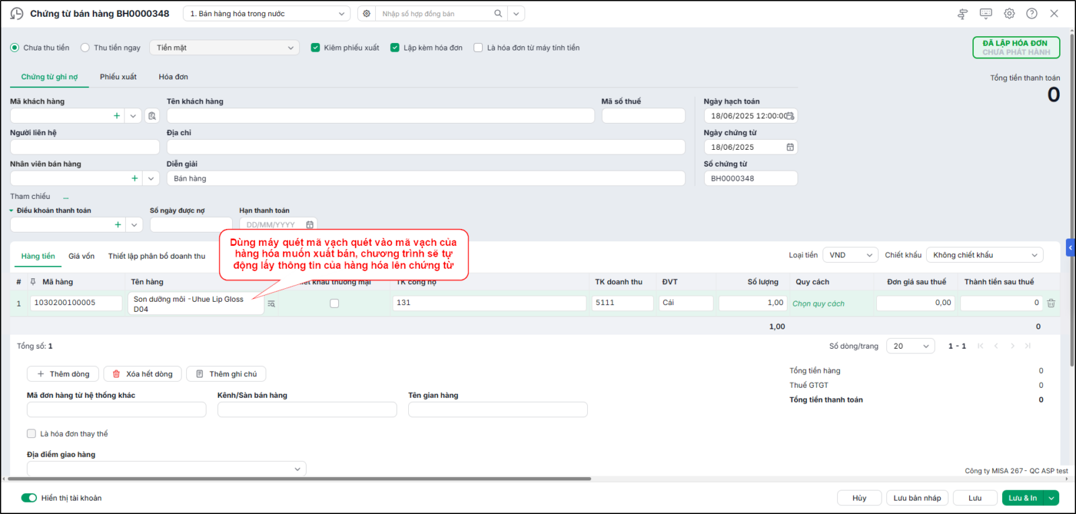
Task: Focus the Tên khách hàng field
Action: [x=381, y=116]
